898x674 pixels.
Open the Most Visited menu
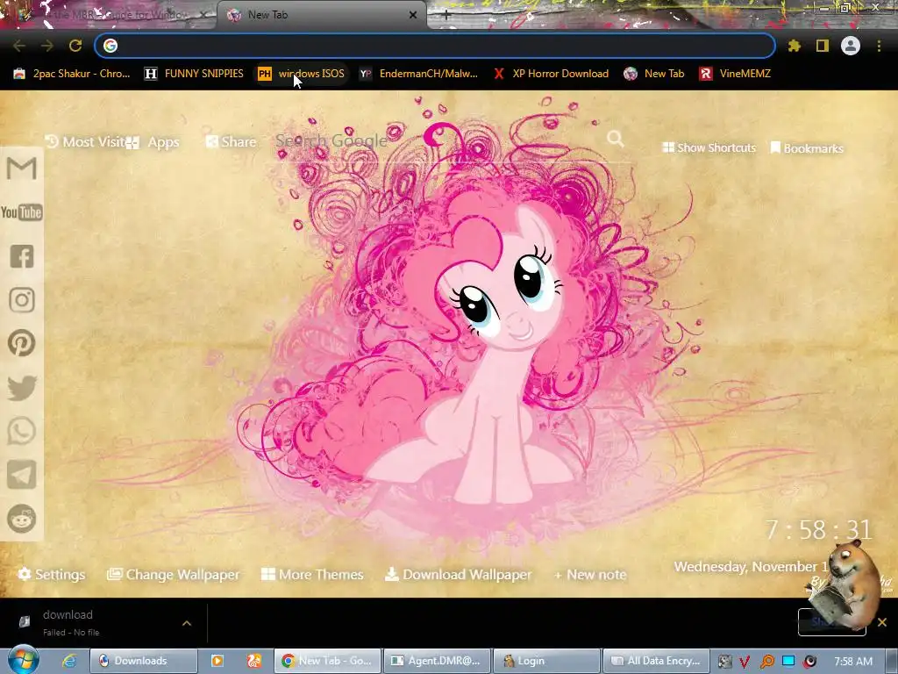pos(85,141)
